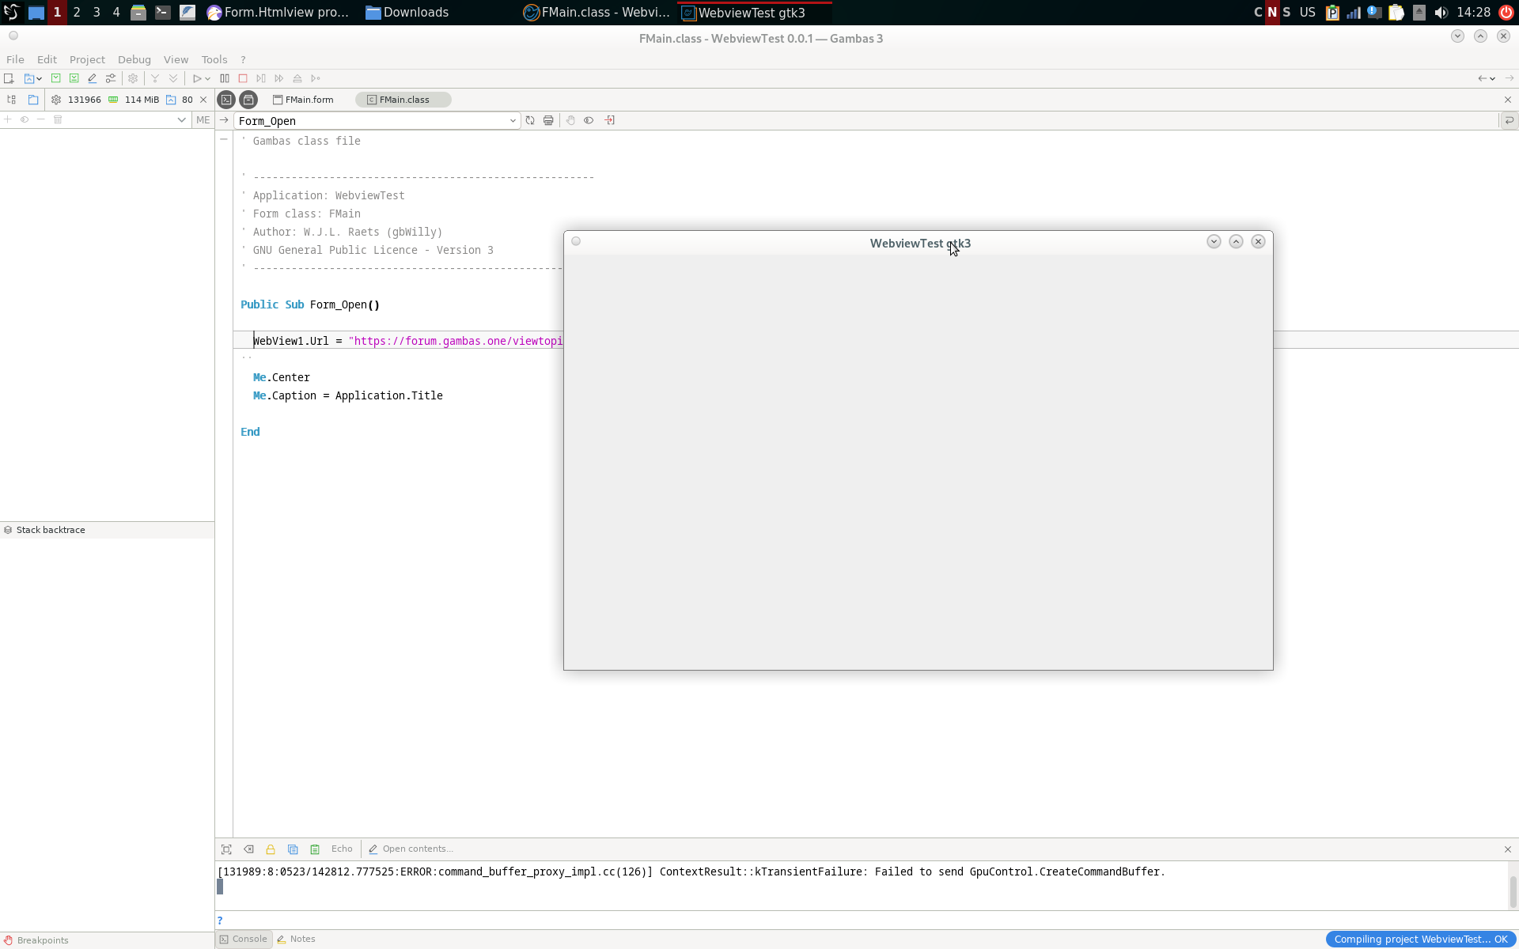Expand the Run button dropdown arrow

point(207,78)
